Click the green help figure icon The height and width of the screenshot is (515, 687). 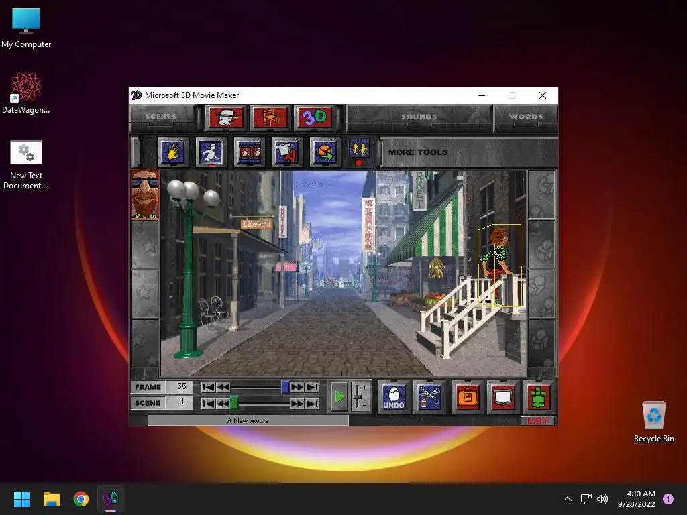[539, 398]
